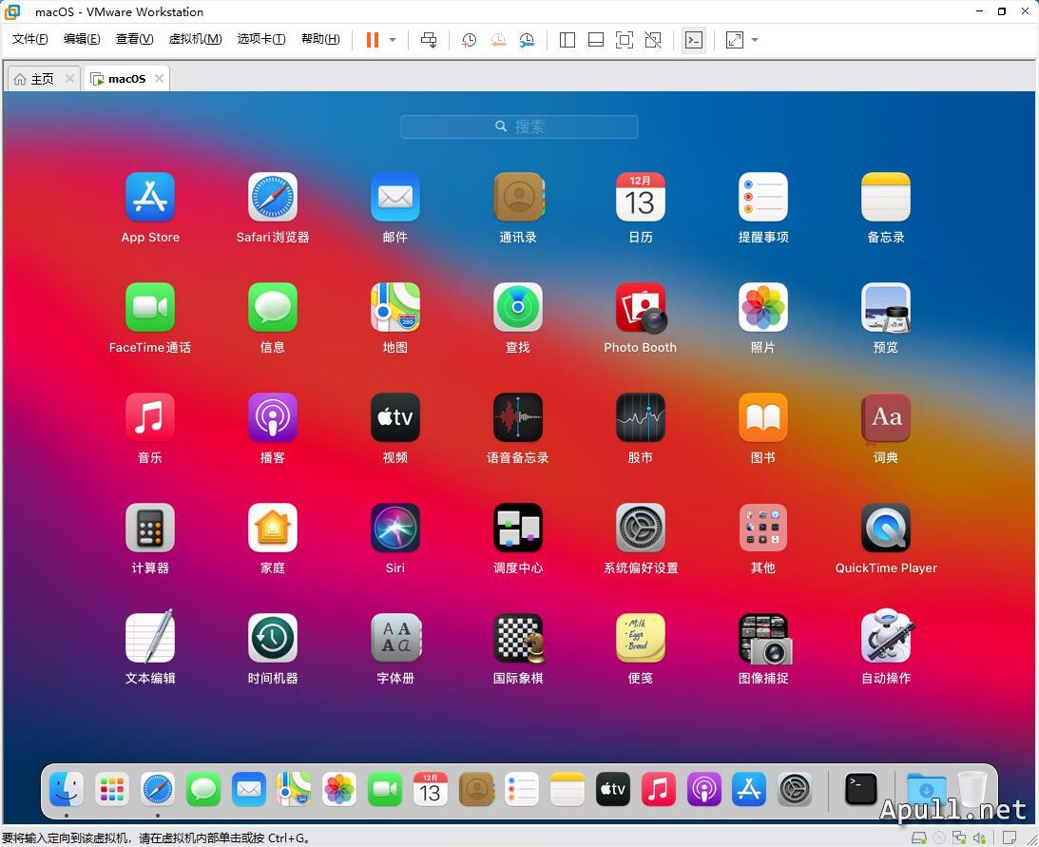Open 自动操作 Automator app
Viewport: 1039px width, 847px height.
887,636
